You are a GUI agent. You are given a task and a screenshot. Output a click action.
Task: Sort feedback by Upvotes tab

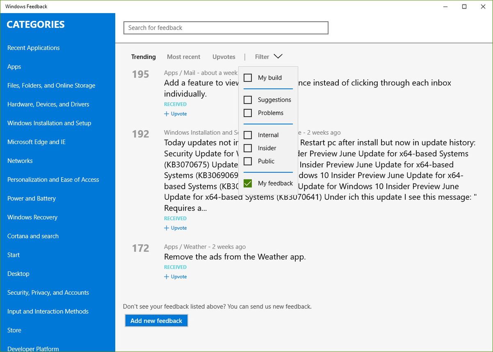point(224,57)
